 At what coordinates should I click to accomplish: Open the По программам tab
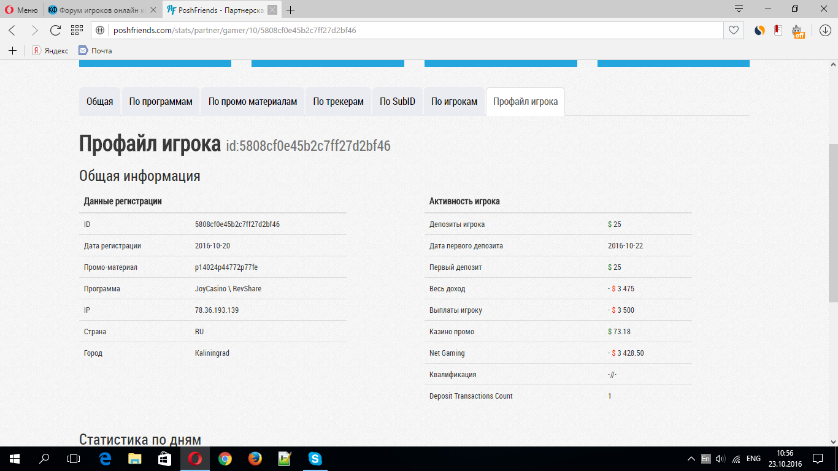[161, 101]
